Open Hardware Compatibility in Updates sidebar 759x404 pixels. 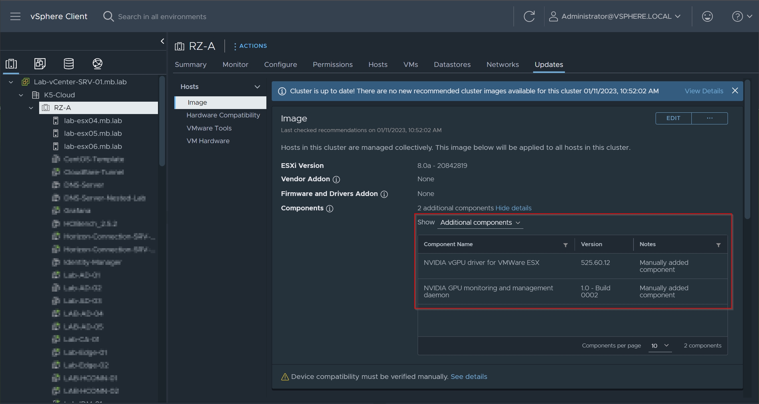pyautogui.click(x=223, y=115)
